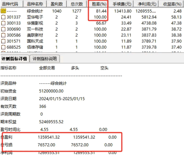Click the 全部交易 column label
Screen dimensions: 184x155
pyautogui.click(x=47, y=68)
